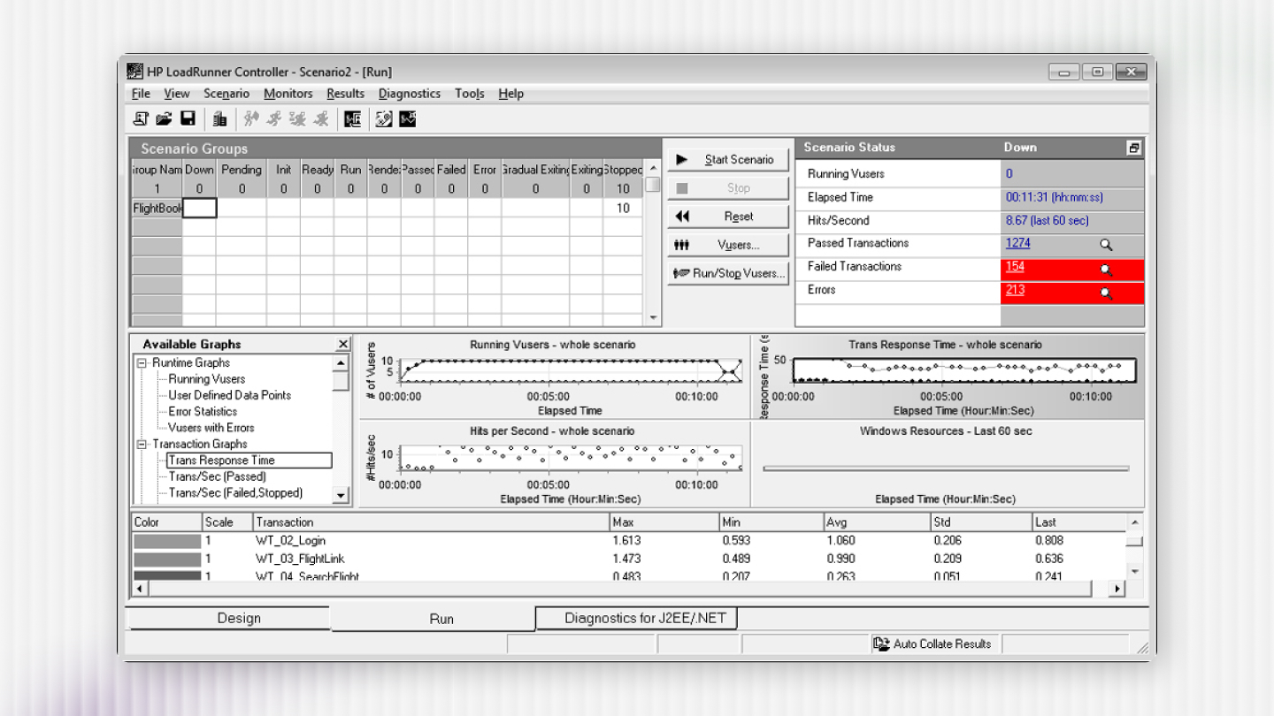Detach the Scenario Status pane icon
This screenshot has height=716, width=1274.
pyautogui.click(x=1134, y=148)
